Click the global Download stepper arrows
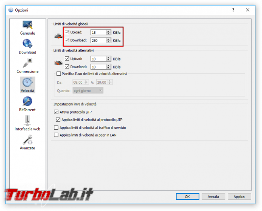 pos(108,40)
